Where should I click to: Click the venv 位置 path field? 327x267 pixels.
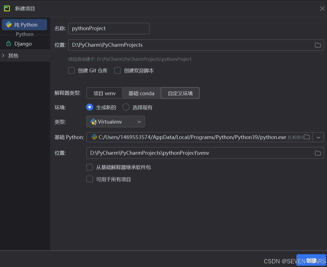click(x=205, y=153)
